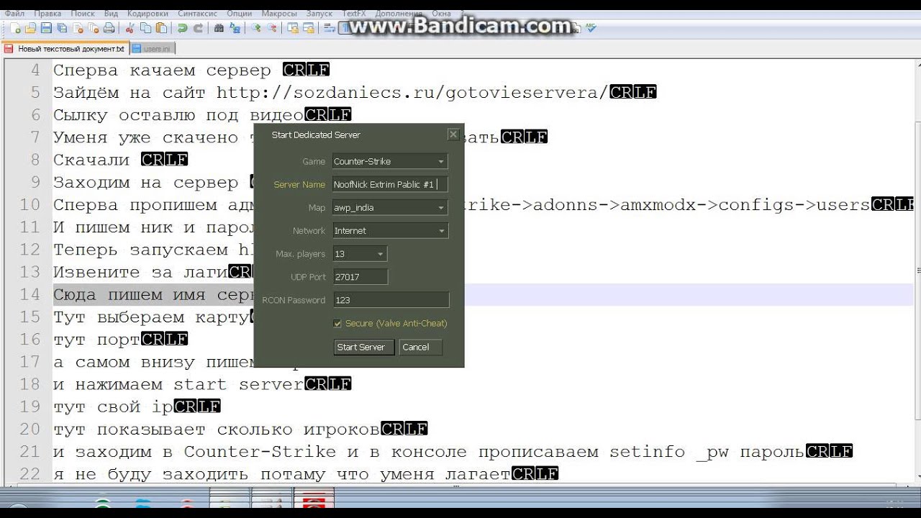
Task: Open the TextFX menu
Action: point(353,13)
